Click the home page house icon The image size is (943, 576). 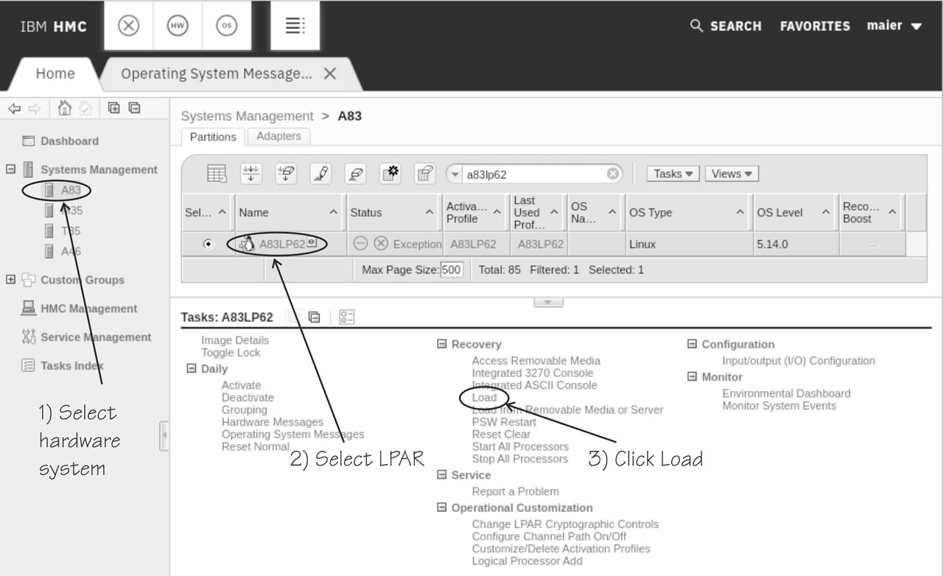65,108
